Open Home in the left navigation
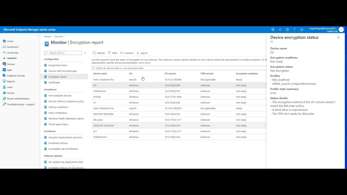Viewport: 347px width, 195px height. coord(10,41)
